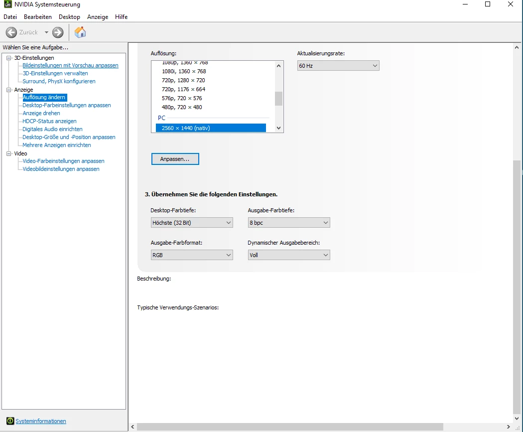Click the Systeminformationen link
Viewport: 523px width, 432px height.
tap(41, 421)
